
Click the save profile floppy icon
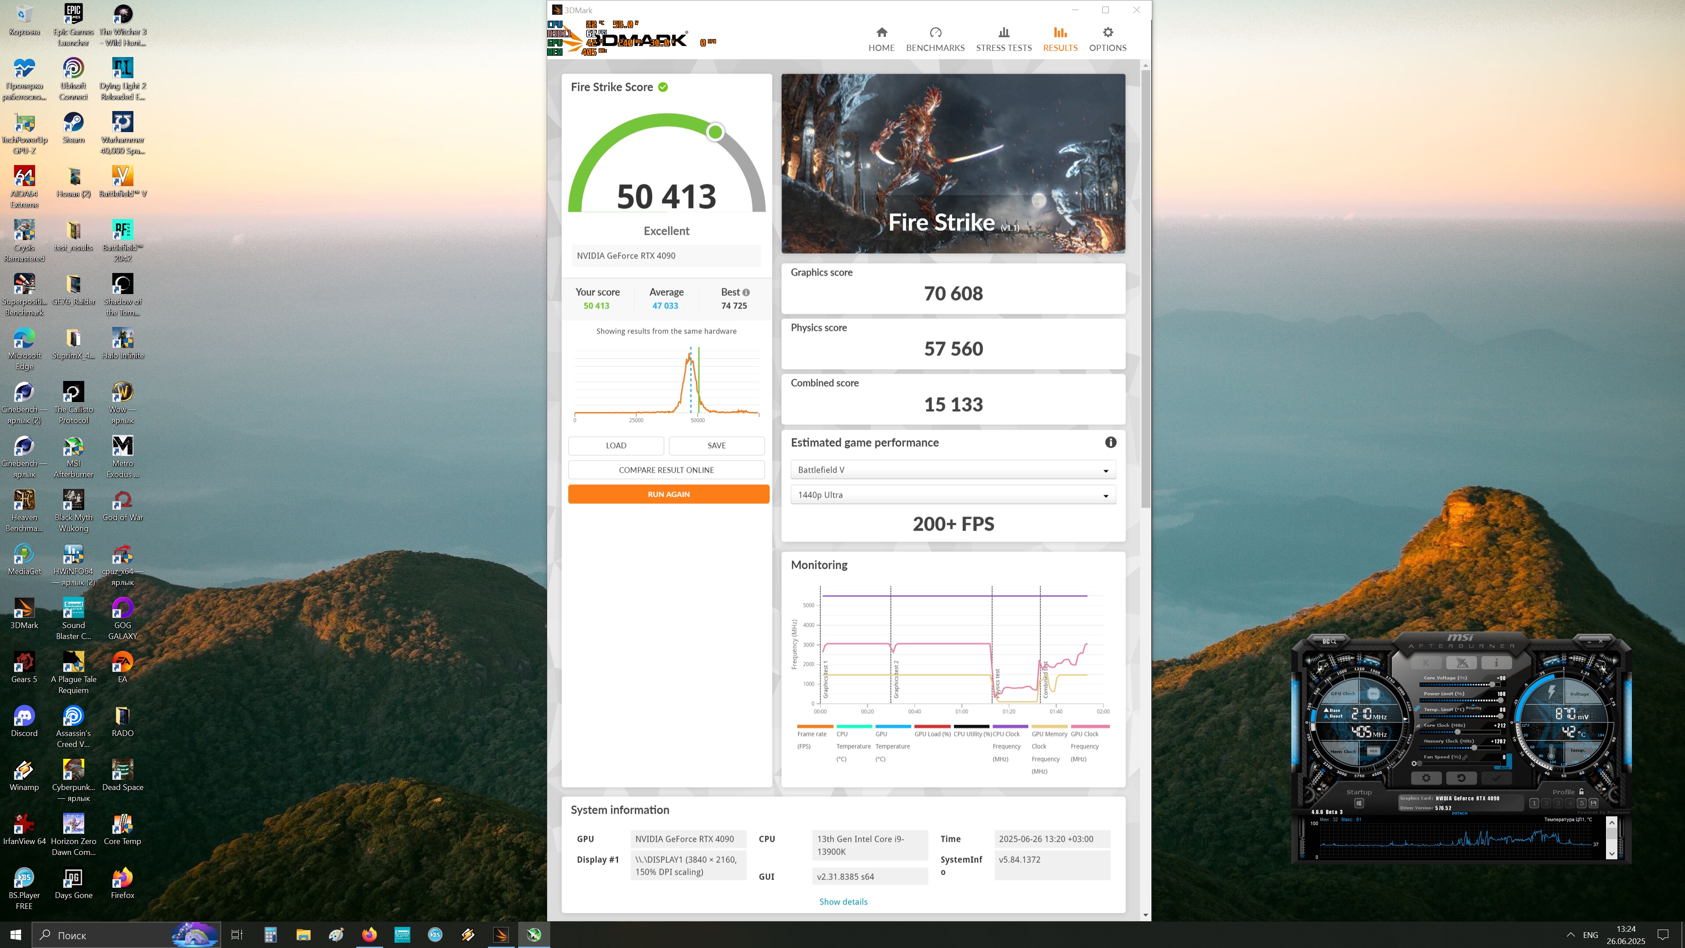click(x=1593, y=804)
